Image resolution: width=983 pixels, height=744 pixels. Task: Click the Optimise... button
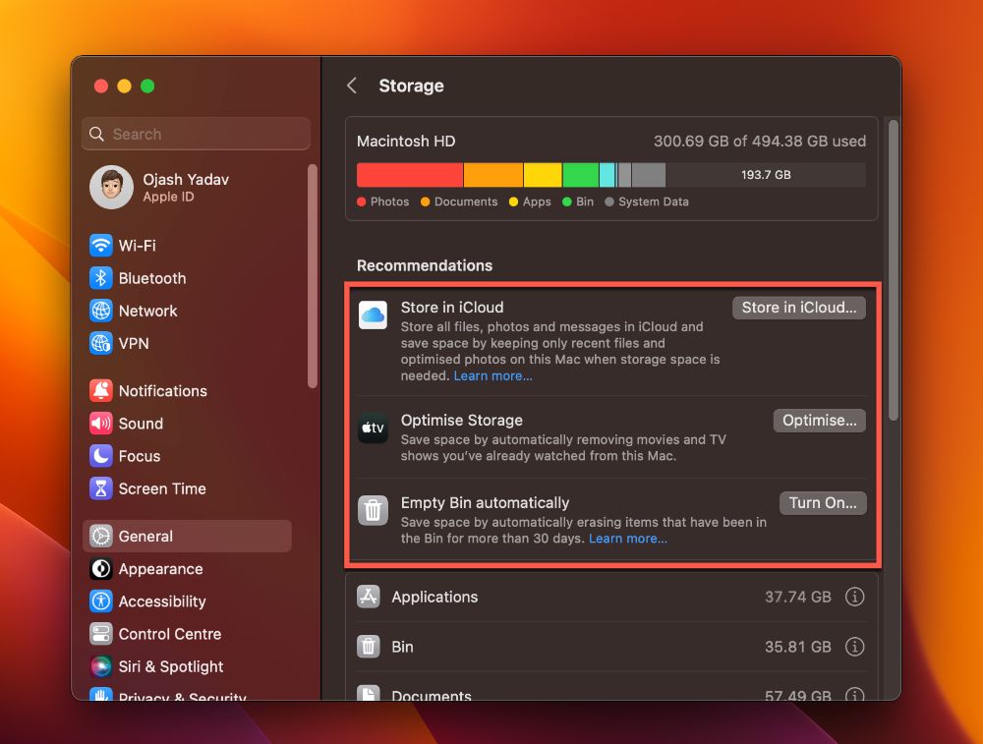pos(820,421)
